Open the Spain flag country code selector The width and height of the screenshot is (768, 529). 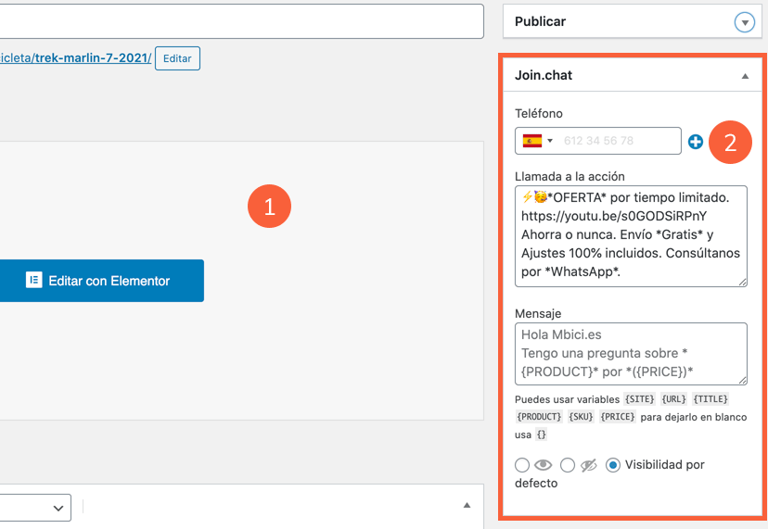pos(537,141)
